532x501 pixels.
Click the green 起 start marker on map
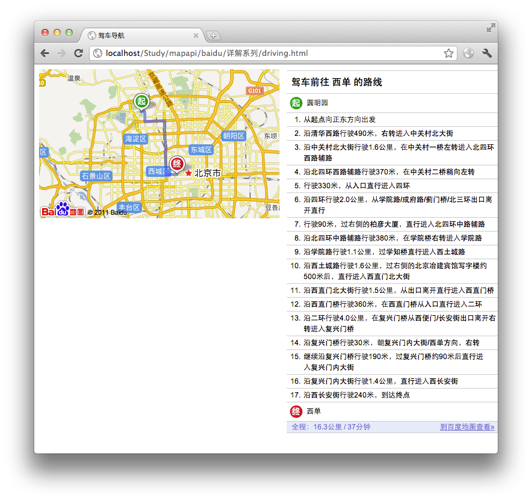coord(141,101)
